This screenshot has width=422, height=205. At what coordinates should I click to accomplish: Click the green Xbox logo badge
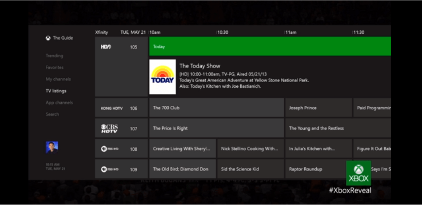coord(358,173)
